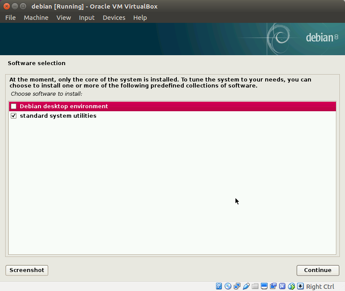Screen dimensions: 345x291
Task: Maximize the VirtualBox window
Action: coord(23,6)
